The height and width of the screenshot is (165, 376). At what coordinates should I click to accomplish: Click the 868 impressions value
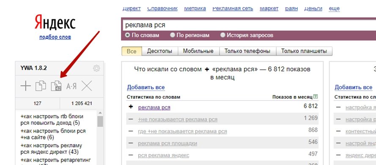(x=313, y=130)
